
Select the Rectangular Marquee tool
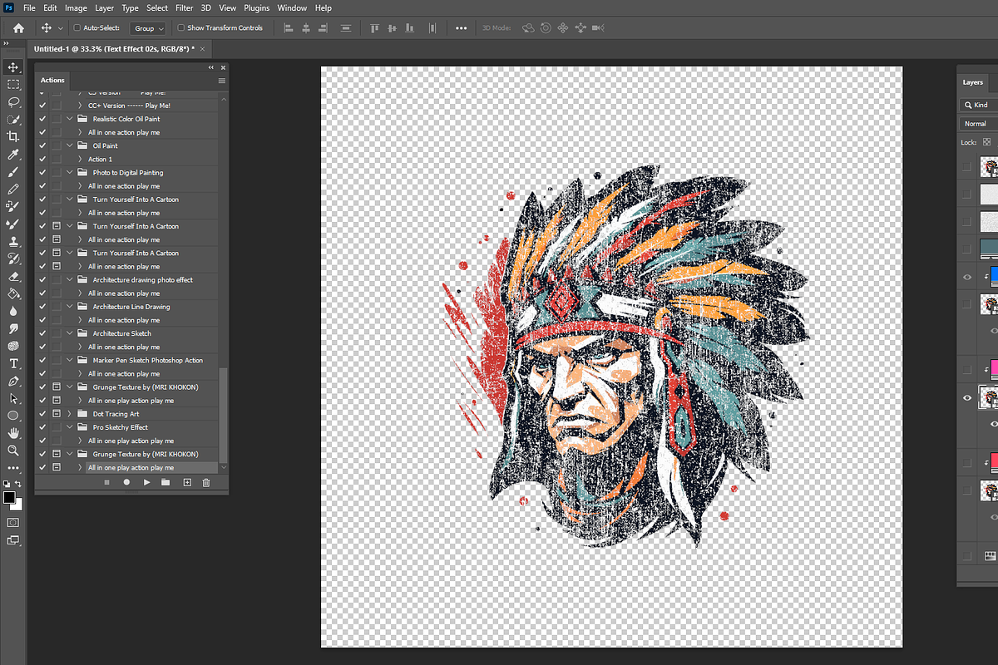(13, 85)
